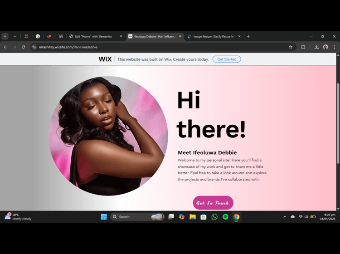Open the Chrome downloads icon
Image resolution: width=340 pixels, height=254 pixels.
[316, 47]
